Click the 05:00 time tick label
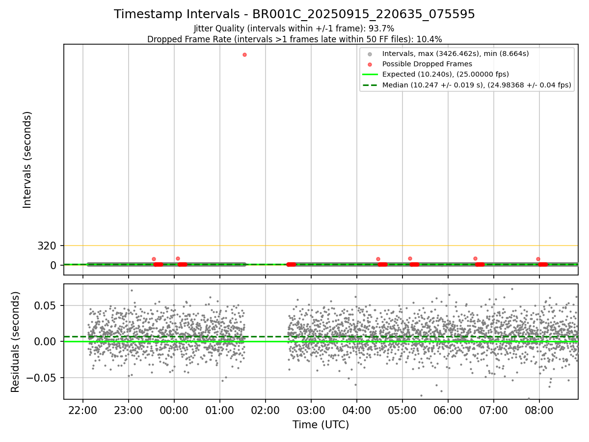The height and width of the screenshot is (442, 589). pos(402,410)
